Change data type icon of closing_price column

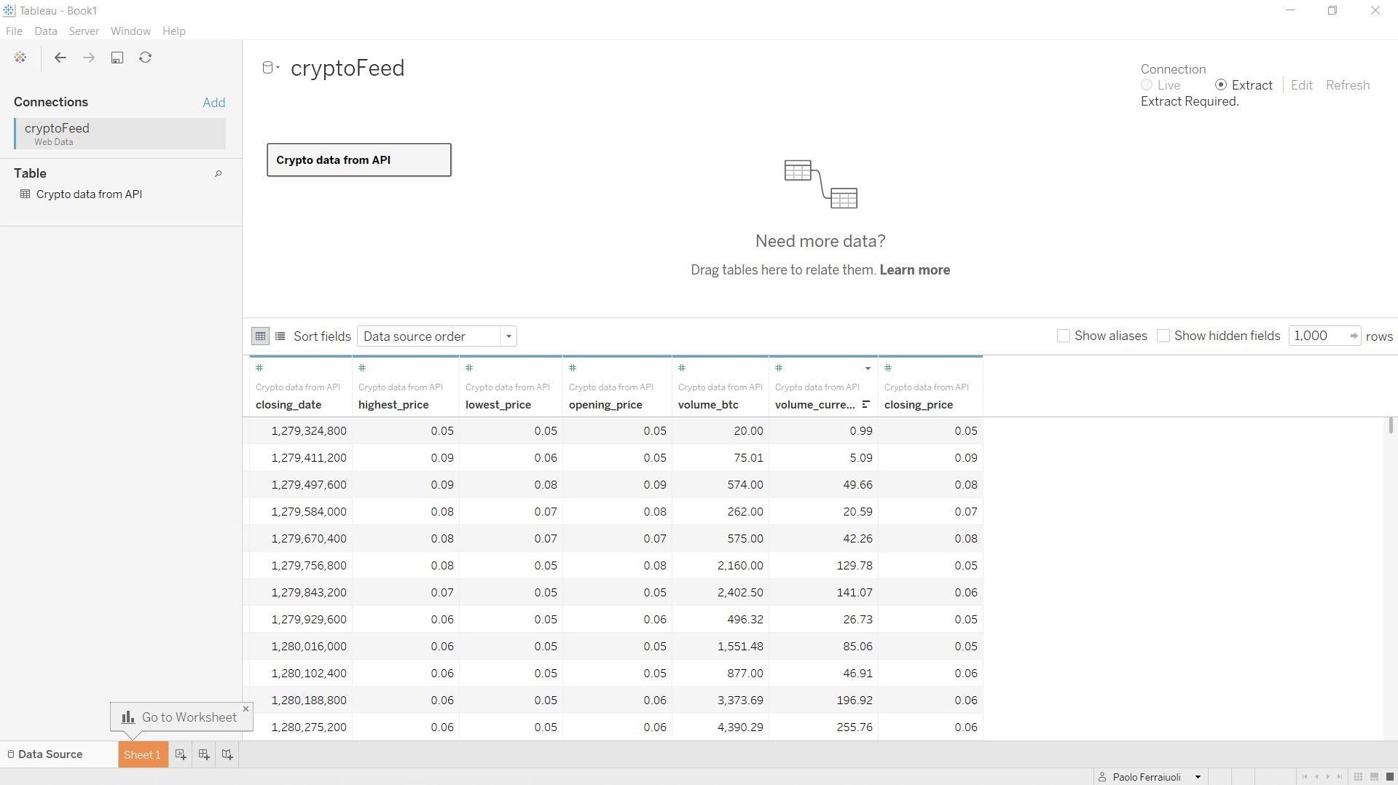(888, 368)
